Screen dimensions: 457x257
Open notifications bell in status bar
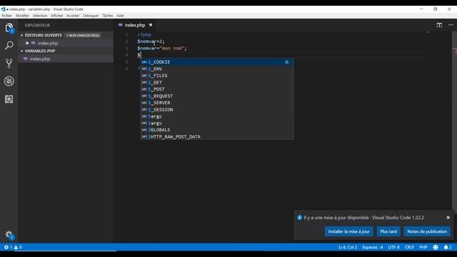[x=448, y=247]
